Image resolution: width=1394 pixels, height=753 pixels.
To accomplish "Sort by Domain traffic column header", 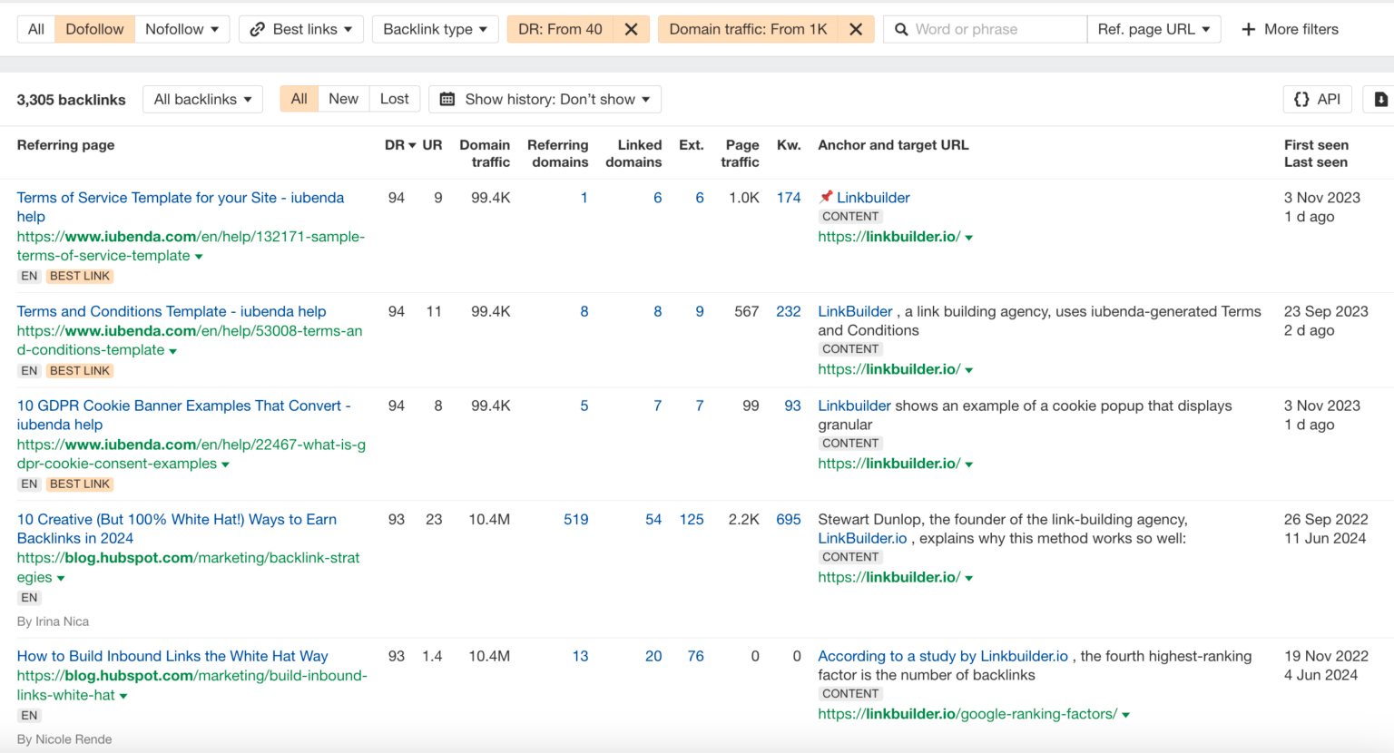I will [x=485, y=153].
